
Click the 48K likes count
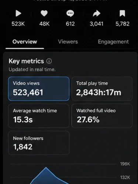click(44, 24)
